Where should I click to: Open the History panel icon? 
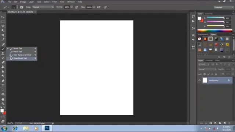click(x=194, y=16)
